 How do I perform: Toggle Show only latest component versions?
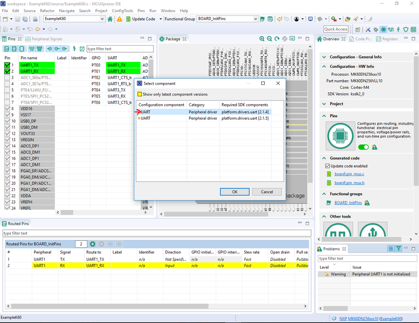pos(140,94)
